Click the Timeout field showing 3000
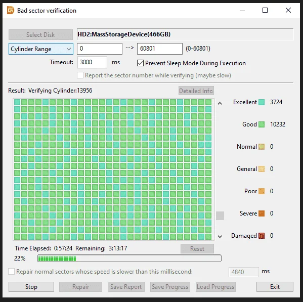This screenshot has width=303, height=302. click(92, 62)
